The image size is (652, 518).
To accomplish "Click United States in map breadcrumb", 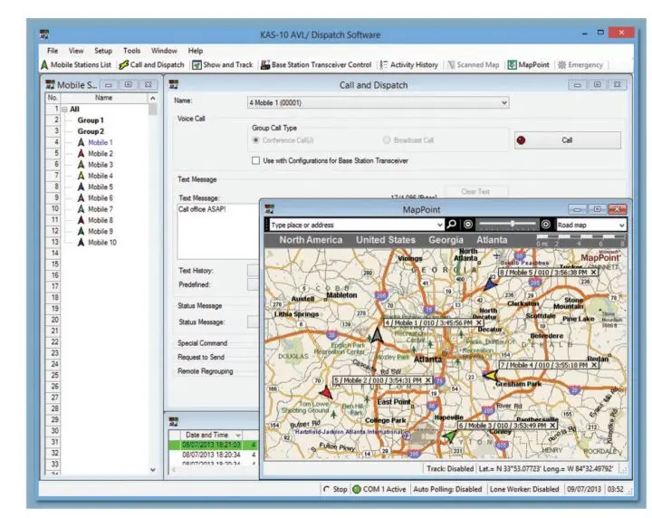I will pos(386,240).
